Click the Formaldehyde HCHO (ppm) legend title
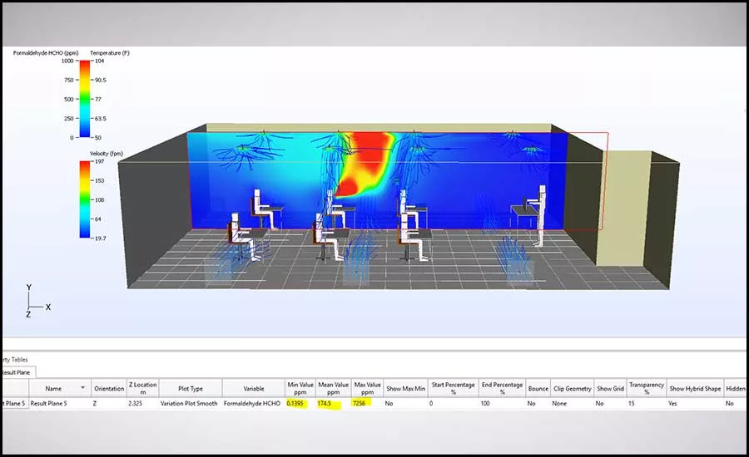The width and height of the screenshot is (749, 457). click(x=46, y=53)
